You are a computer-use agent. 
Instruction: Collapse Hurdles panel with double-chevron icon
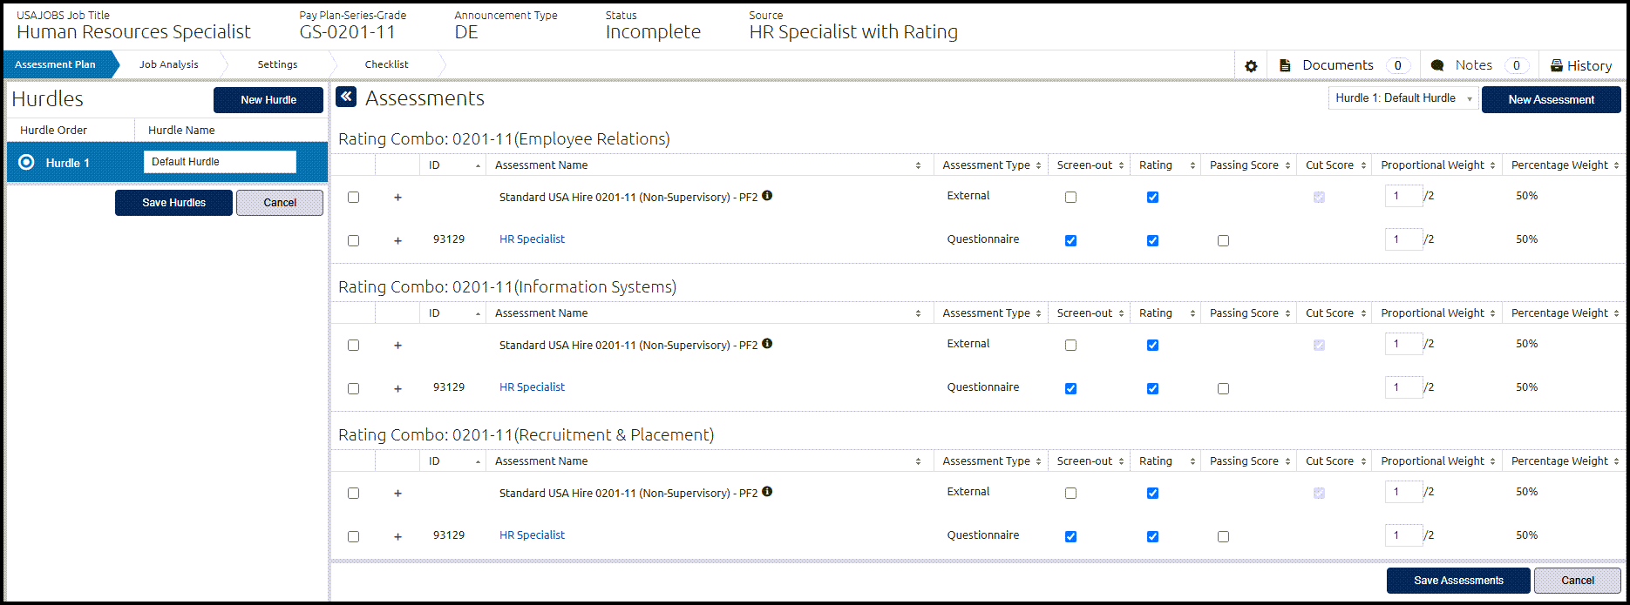pyautogui.click(x=346, y=97)
